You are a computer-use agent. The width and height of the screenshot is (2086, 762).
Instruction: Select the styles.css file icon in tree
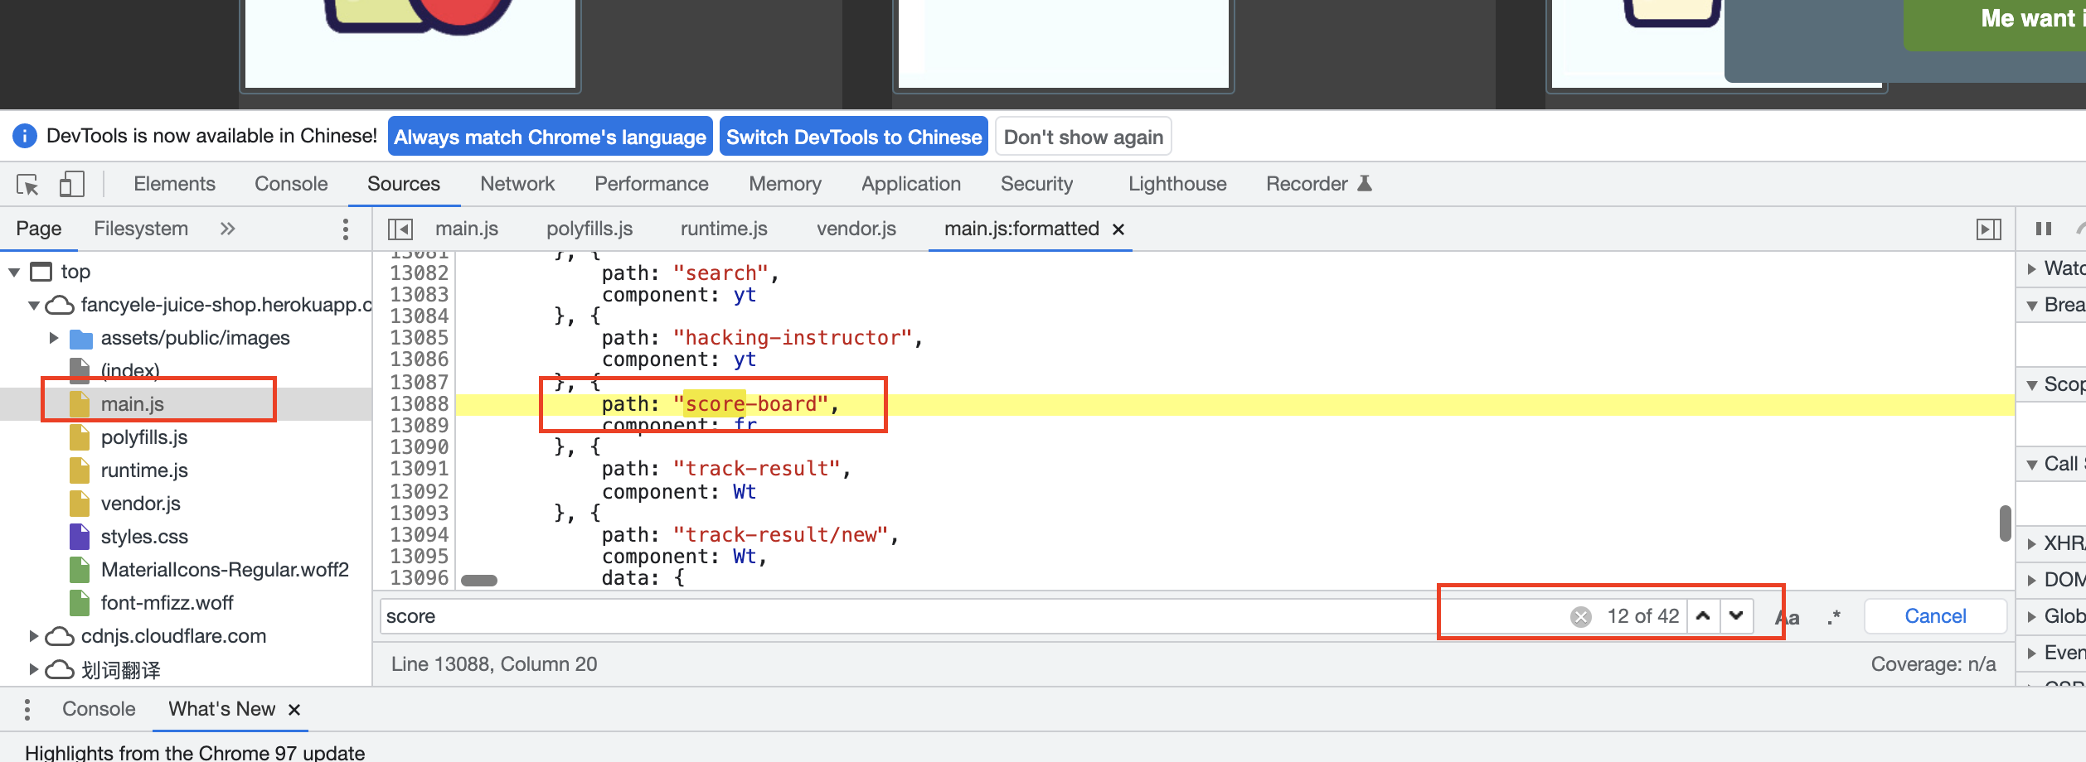coord(80,537)
